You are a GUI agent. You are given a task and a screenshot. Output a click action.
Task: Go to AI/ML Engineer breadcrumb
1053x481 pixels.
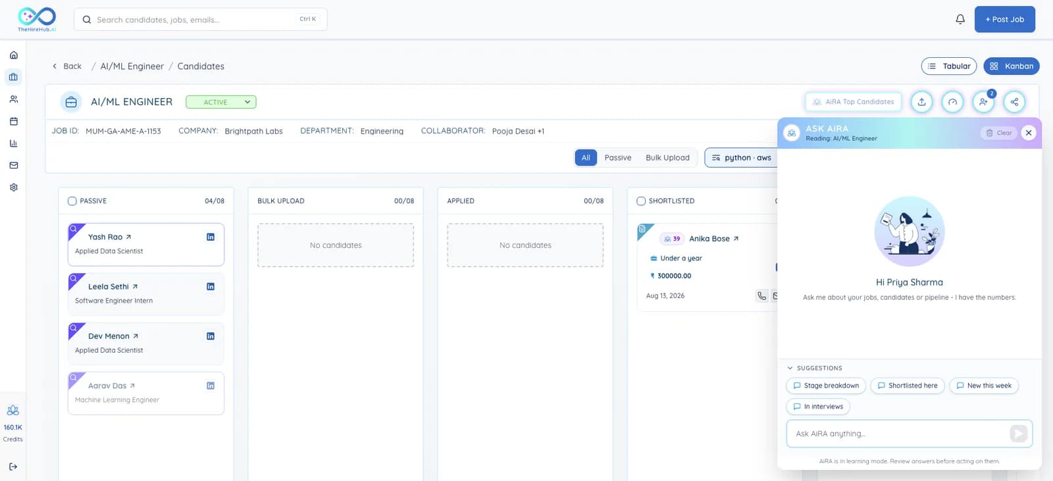(132, 66)
